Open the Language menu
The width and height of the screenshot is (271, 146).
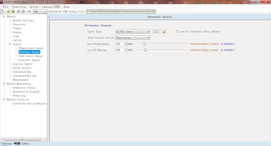pos(51,7)
